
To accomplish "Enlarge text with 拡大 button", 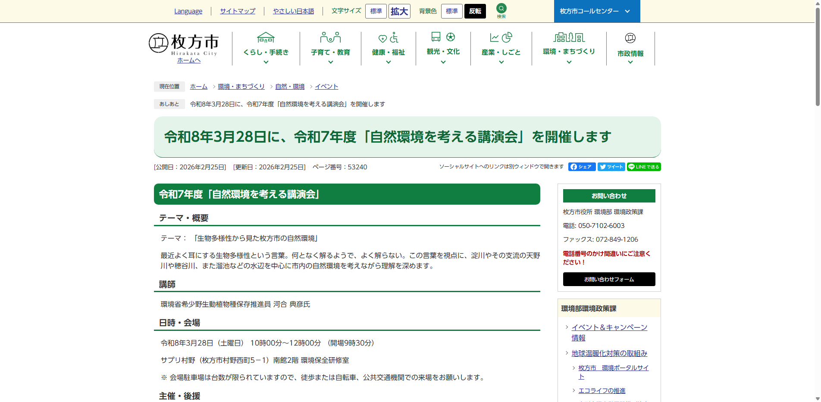I will (399, 11).
